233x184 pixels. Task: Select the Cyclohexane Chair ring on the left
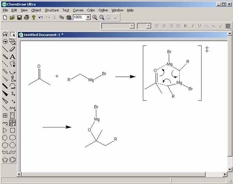click(5, 152)
